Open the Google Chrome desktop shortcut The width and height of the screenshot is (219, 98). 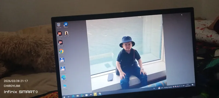[x=61, y=53]
